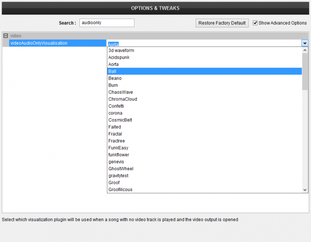311x242 pixels.
Task: Select Faited option
Action: click(205, 127)
